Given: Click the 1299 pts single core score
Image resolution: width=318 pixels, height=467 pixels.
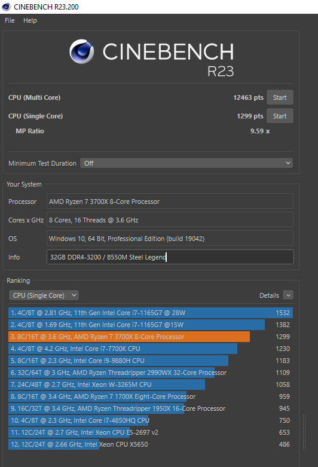Looking at the screenshot, I should pyautogui.click(x=250, y=116).
